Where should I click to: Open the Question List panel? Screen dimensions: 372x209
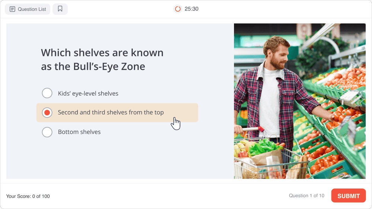coord(28,9)
